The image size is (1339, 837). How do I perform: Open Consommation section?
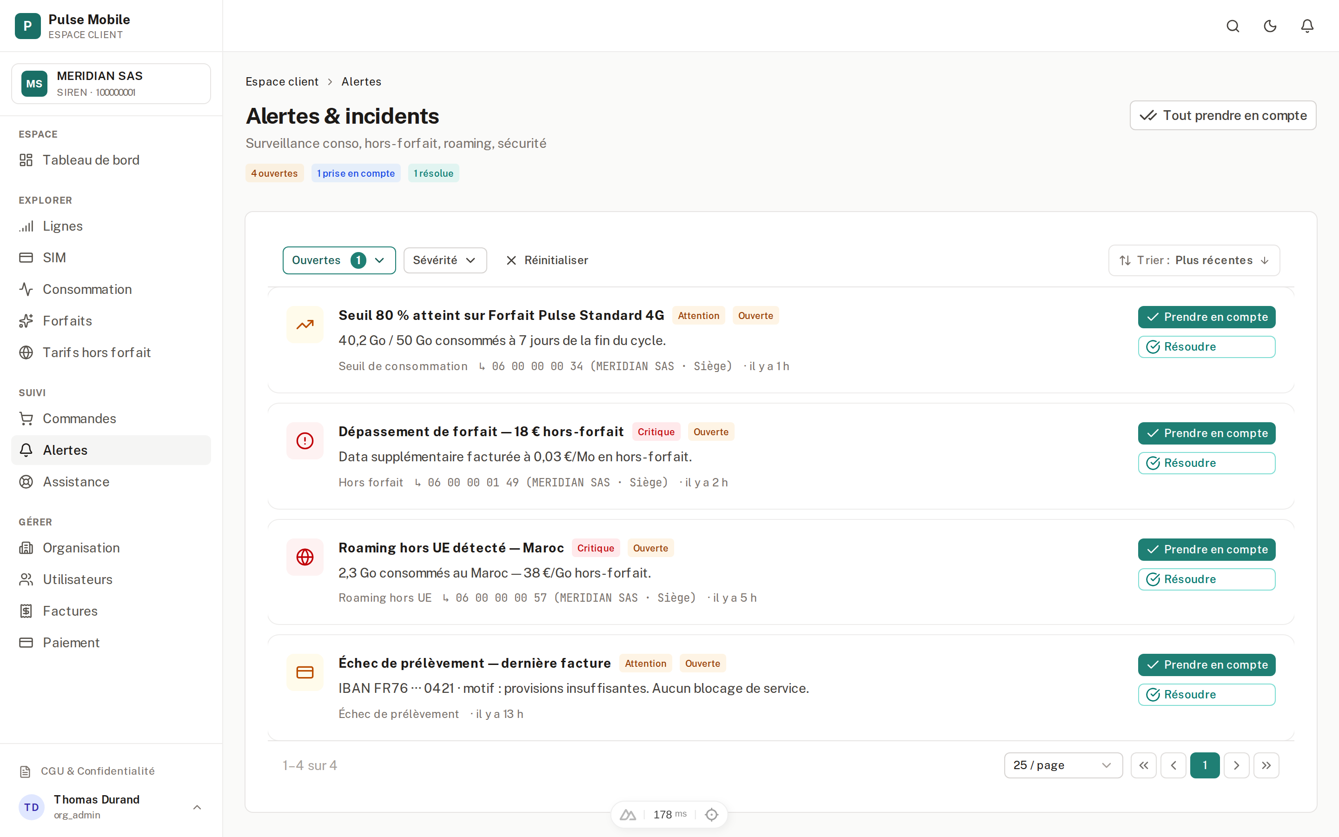click(x=111, y=289)
